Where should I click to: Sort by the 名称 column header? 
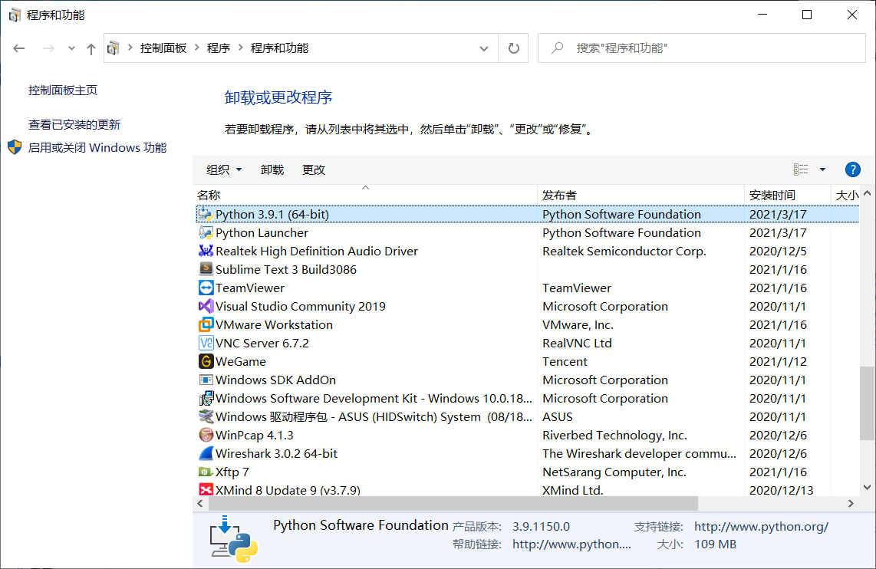tap(365, 195)
